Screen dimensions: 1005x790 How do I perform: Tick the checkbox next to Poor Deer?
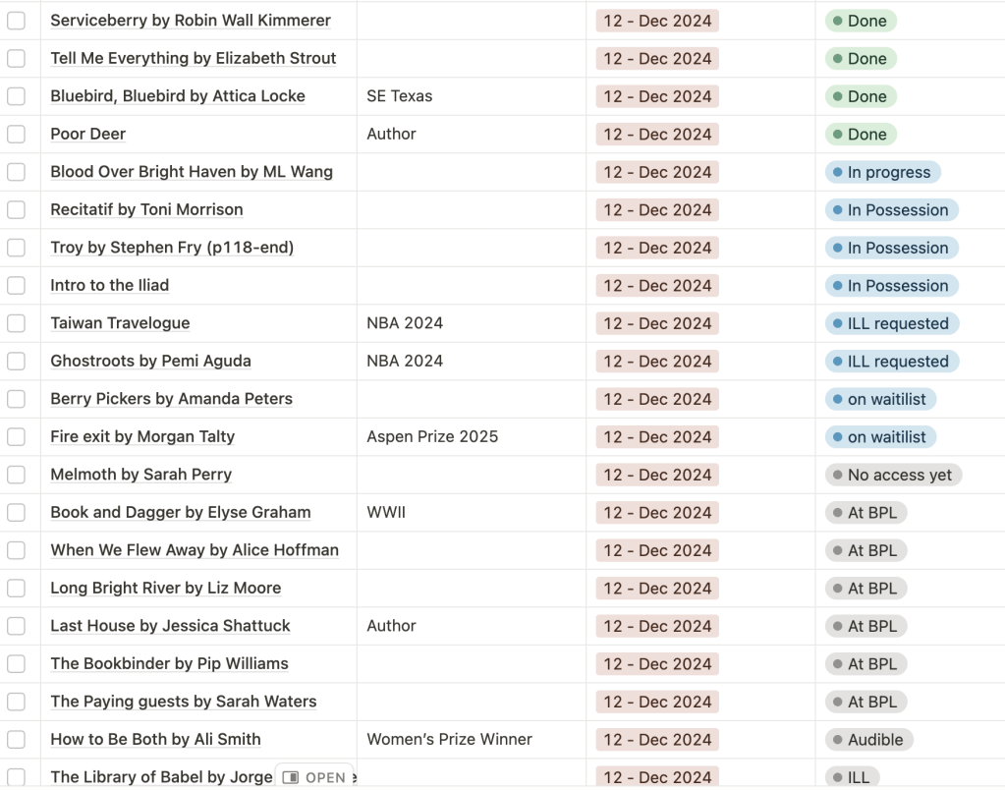[x=16, y=135]
